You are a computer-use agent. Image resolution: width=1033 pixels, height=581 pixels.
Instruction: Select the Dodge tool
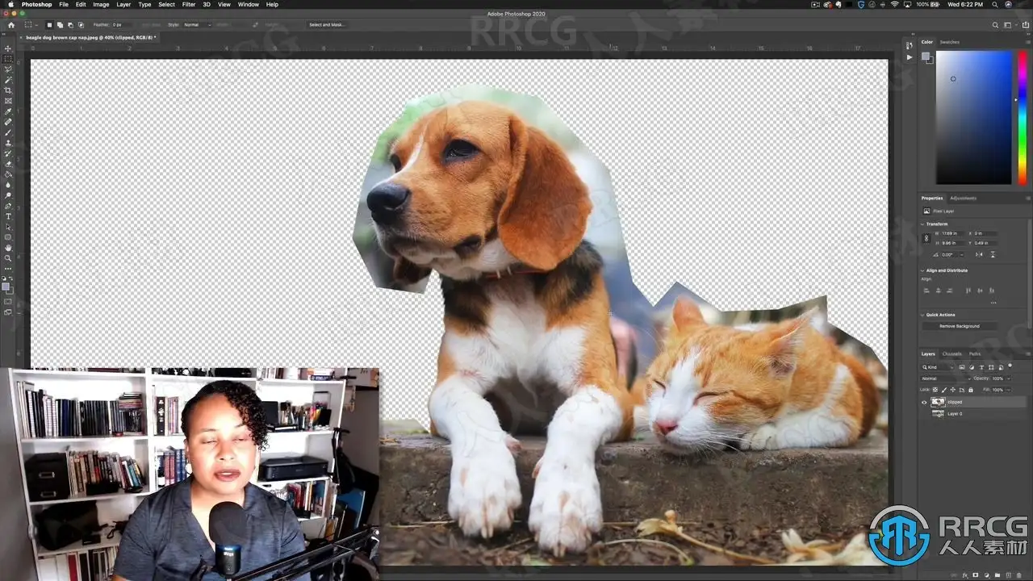tap(8, 195)
